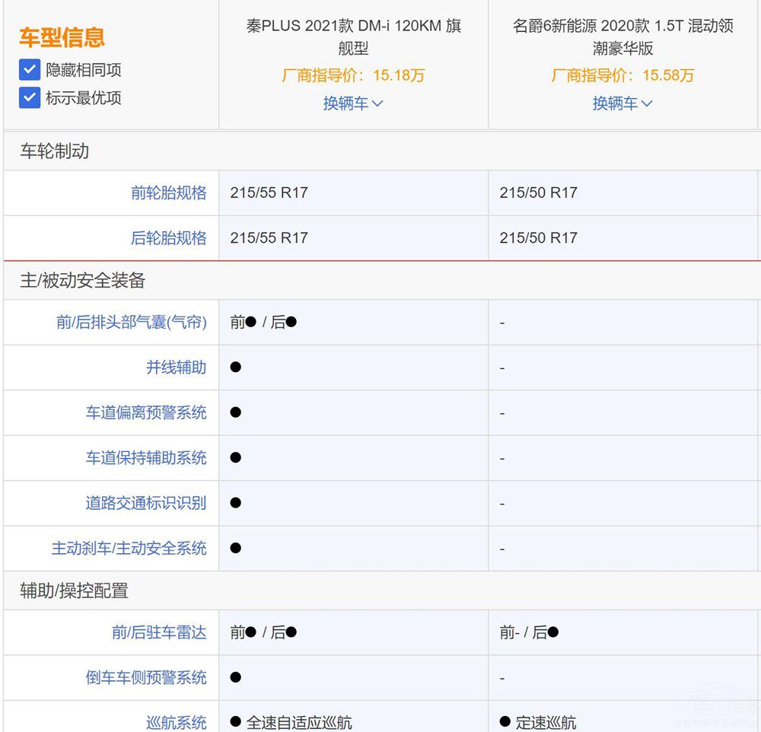Open 换辆车 dropdown under 秦PLUS
This screenshot has height=732, width=761.
tap(353, 103)
